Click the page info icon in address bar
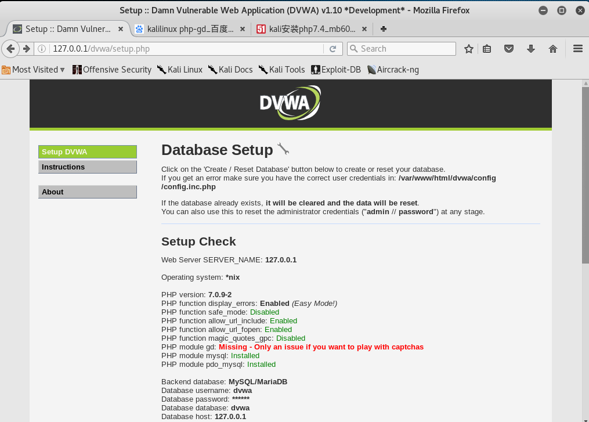Image resolution: width=589 pixels, height=422 pixels. (42, 49)
